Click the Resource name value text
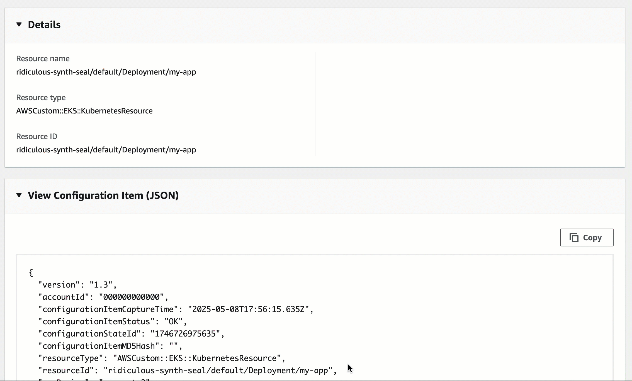The height and width of the screenshot is (381, 632). click(106, 72)
